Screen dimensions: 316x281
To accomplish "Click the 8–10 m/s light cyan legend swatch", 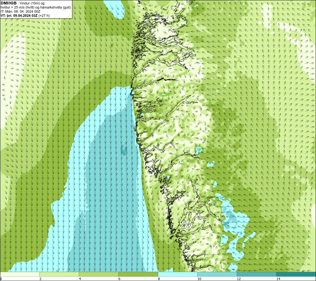I will pyautogui.click(x=178, y=274).
